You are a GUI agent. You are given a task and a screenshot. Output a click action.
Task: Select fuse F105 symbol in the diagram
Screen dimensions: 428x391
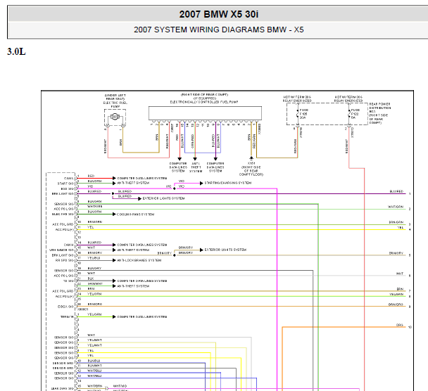point(297,113)
